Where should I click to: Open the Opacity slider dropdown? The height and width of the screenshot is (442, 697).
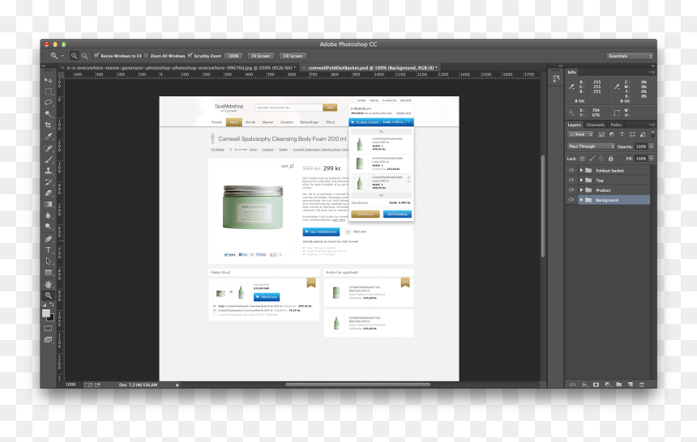point(652,147)
